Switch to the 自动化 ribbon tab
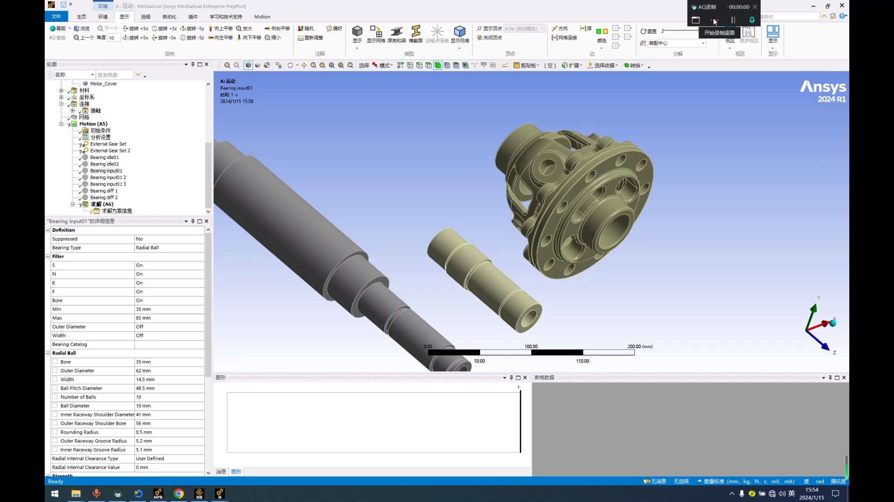The width and height of the screenshot is (894, 502). pos(169,17)
